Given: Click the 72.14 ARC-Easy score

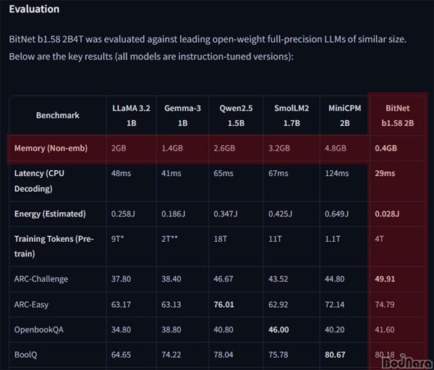Looking at the screenshot, I should pos(335,305).
